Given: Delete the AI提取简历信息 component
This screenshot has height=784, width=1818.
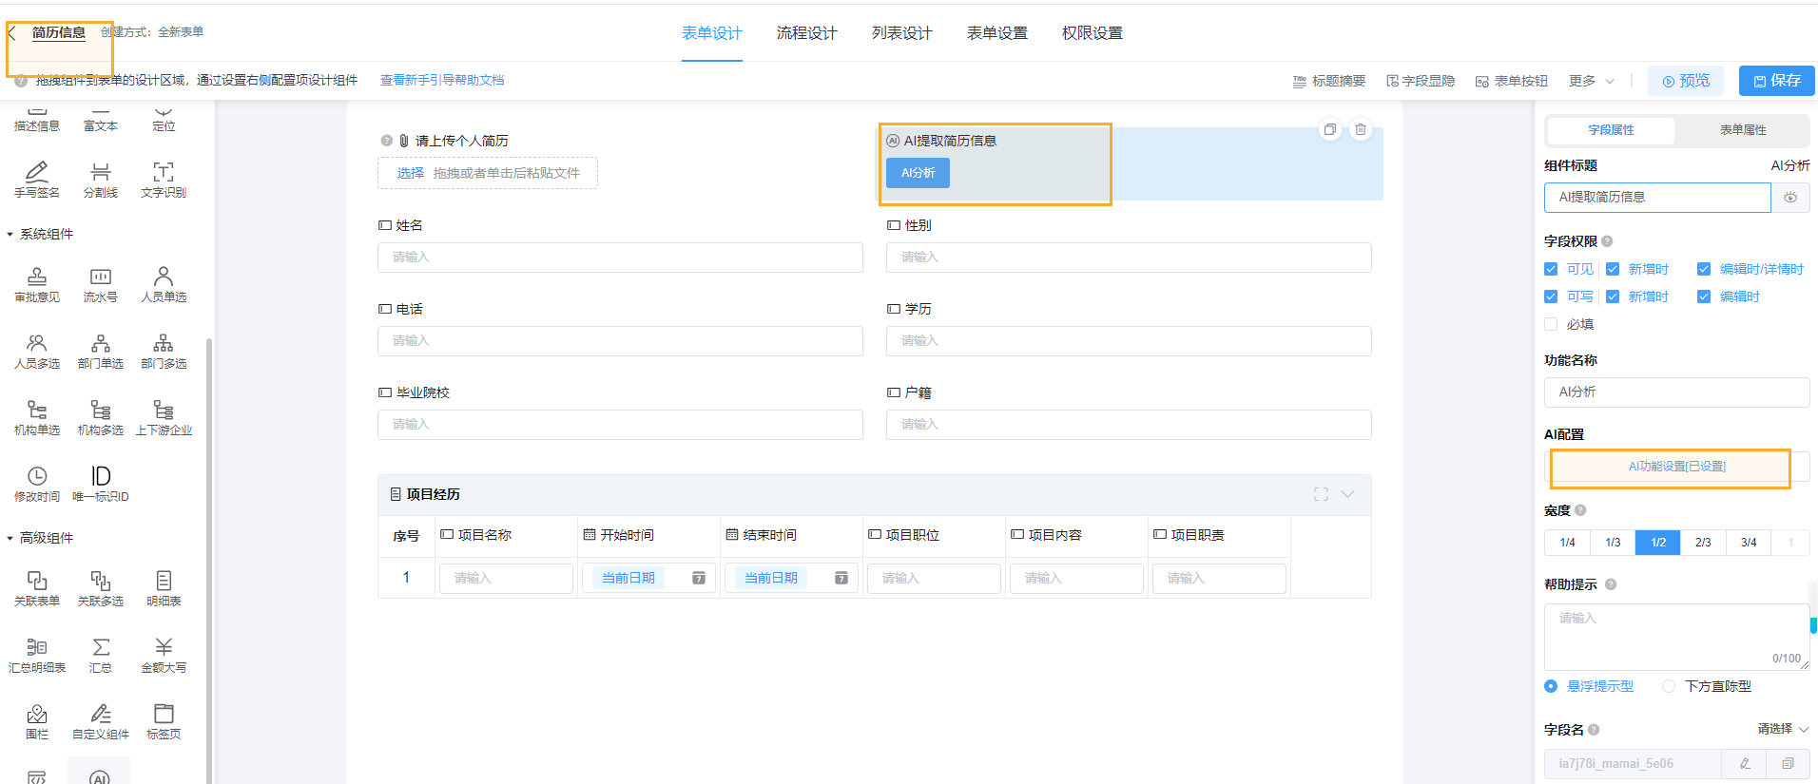Looking at the screenshot, I should tap(1361, 129).
